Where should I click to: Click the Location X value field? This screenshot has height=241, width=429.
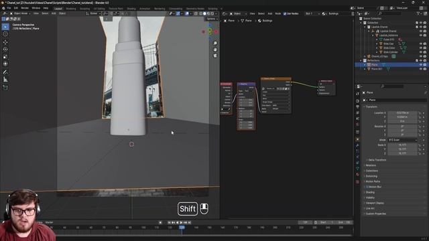point(402,113)
